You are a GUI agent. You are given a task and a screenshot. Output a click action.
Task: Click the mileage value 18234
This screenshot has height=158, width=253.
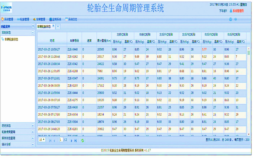pyautogui.click(x=100, y=114)
